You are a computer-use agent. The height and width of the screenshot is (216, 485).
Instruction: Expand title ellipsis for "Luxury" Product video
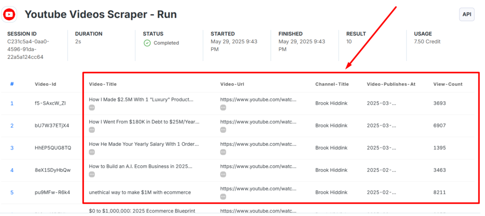point(92,108)
